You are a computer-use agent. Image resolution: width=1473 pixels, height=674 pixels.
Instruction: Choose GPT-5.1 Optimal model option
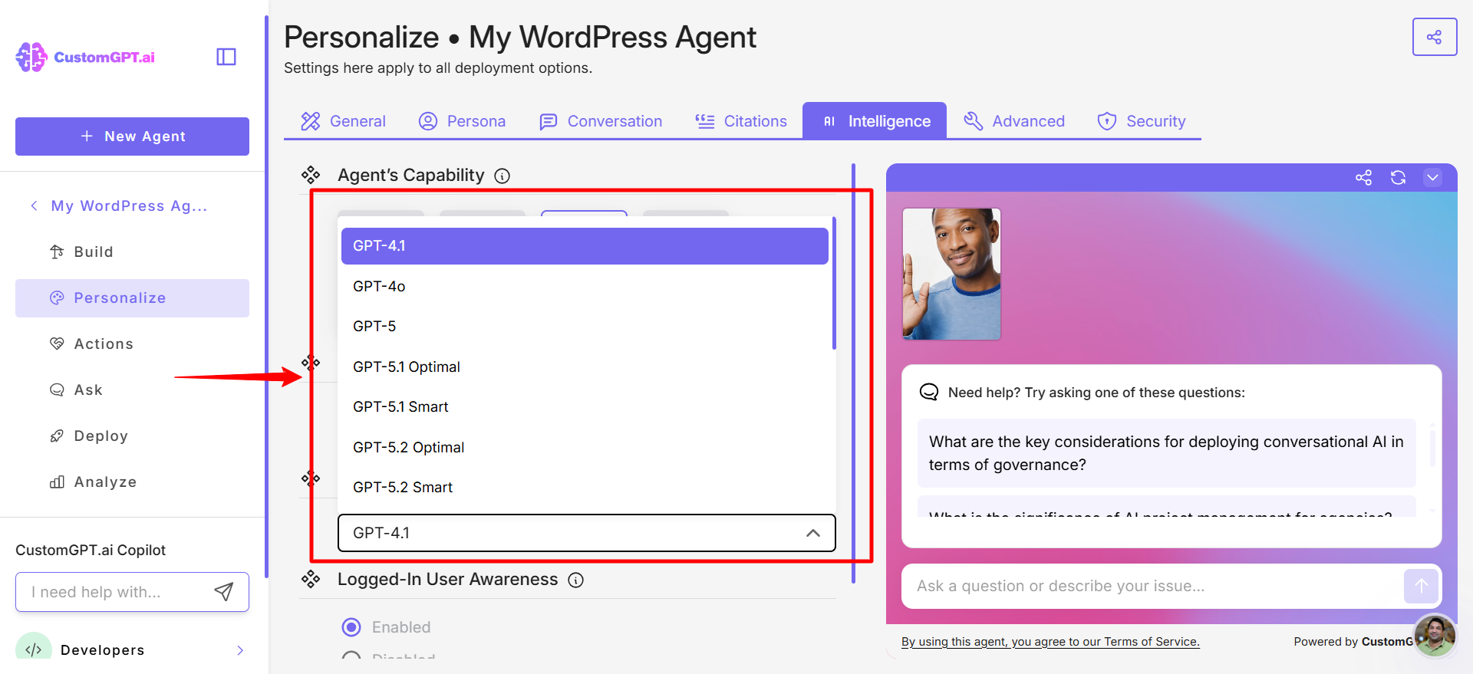pyautogui.click(x=585, y=367)
